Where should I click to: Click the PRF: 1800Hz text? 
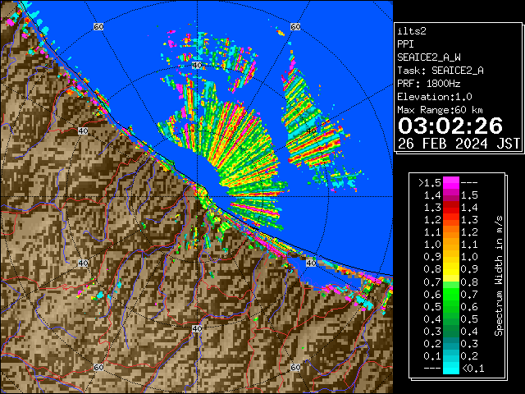tap(429, 84)
